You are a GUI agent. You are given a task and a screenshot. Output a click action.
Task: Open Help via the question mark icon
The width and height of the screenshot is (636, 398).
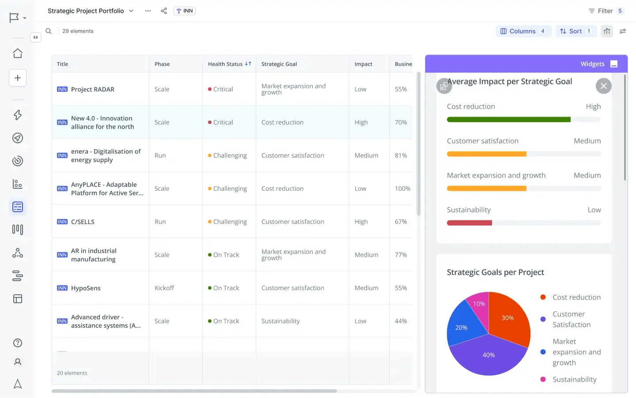point(18,343)
